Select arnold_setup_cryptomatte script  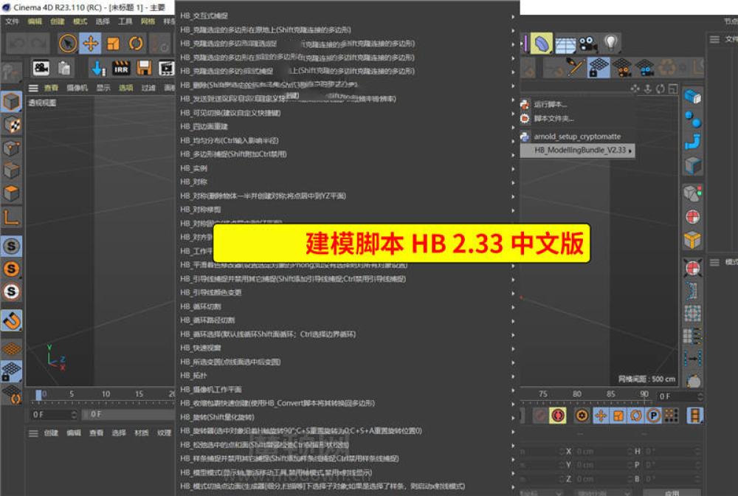click(x=577, y=137)
